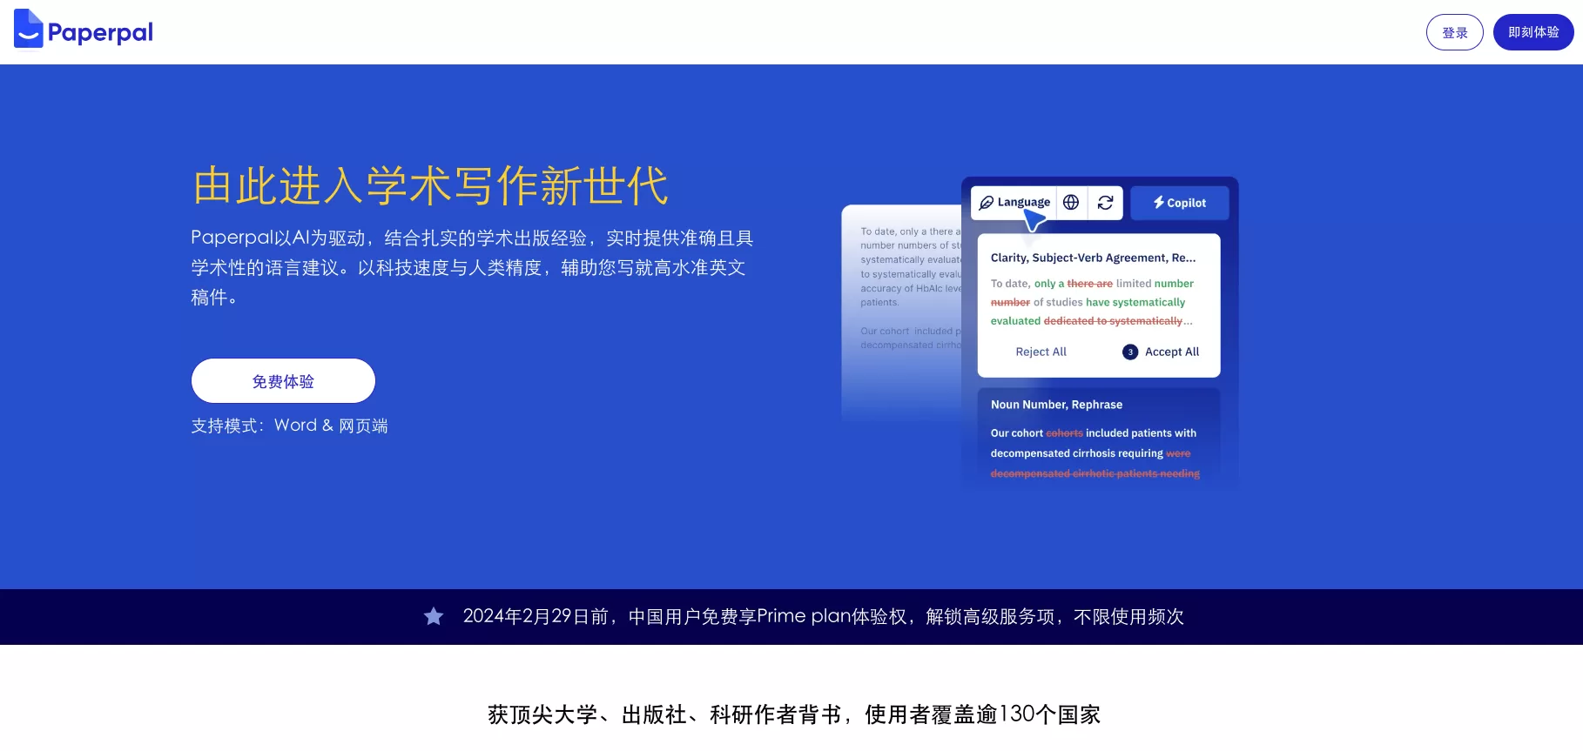
Task: Click the star icon in promo banner
Action: [x=434, y=617]
